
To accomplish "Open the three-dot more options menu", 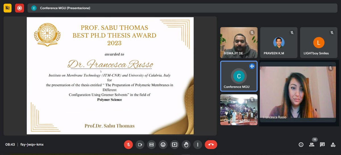I will 197,145.
